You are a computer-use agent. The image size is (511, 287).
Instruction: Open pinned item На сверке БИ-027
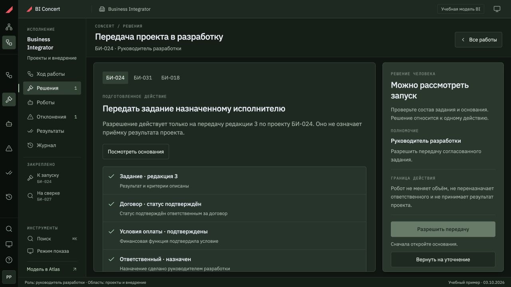[52, 196]
